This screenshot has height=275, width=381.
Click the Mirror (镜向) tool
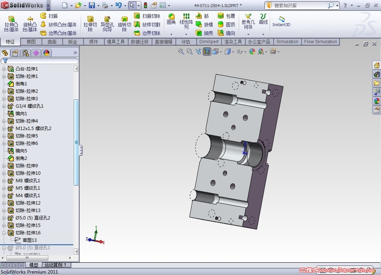[226, 33]
